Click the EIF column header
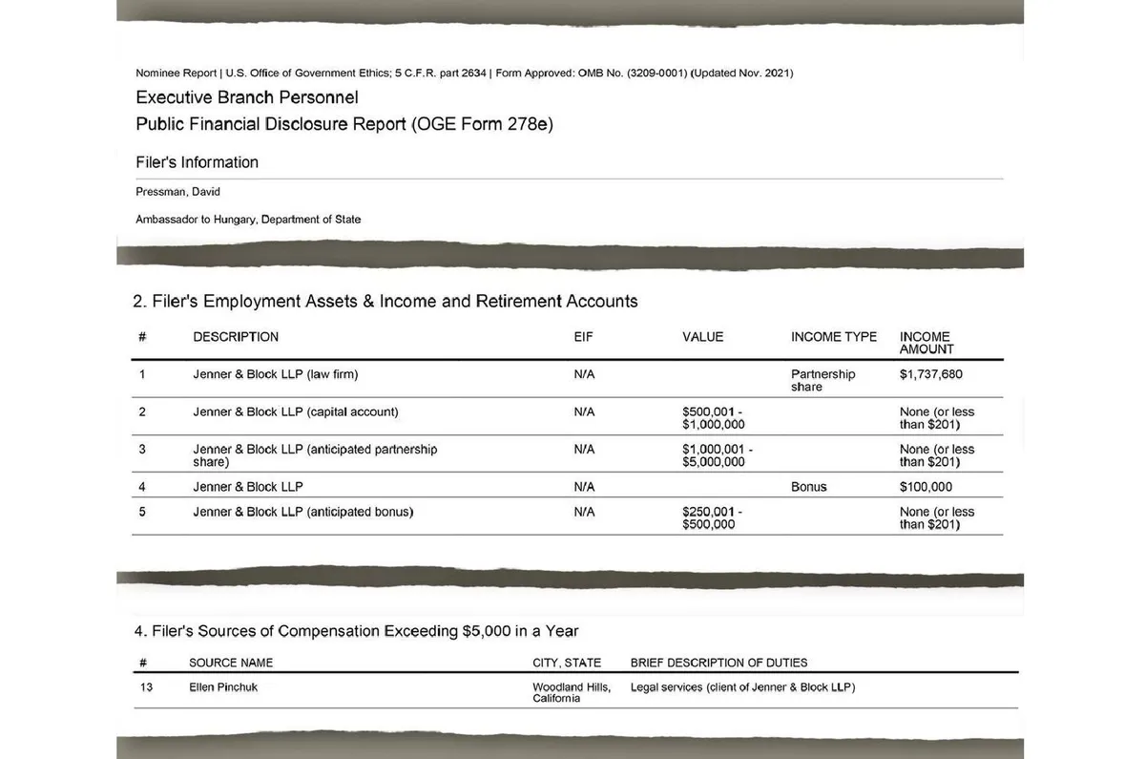1145x759 pixels. pos(583,337)
